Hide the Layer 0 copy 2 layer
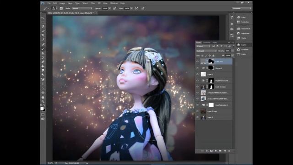 coord(197,87)
